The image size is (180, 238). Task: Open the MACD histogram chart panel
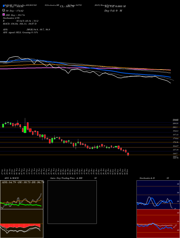(22, 224)
